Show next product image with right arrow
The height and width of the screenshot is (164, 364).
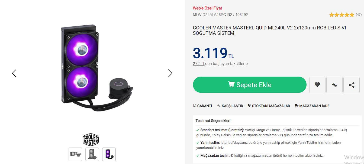point(170,73)
